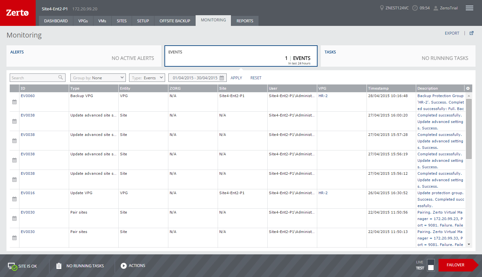Select the Alerts panel
The image size is (482, 277).
84,56
